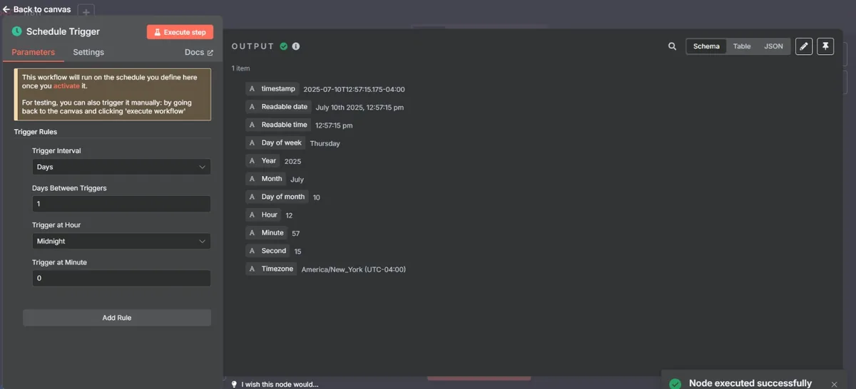Select the Parameters tab

33,52
